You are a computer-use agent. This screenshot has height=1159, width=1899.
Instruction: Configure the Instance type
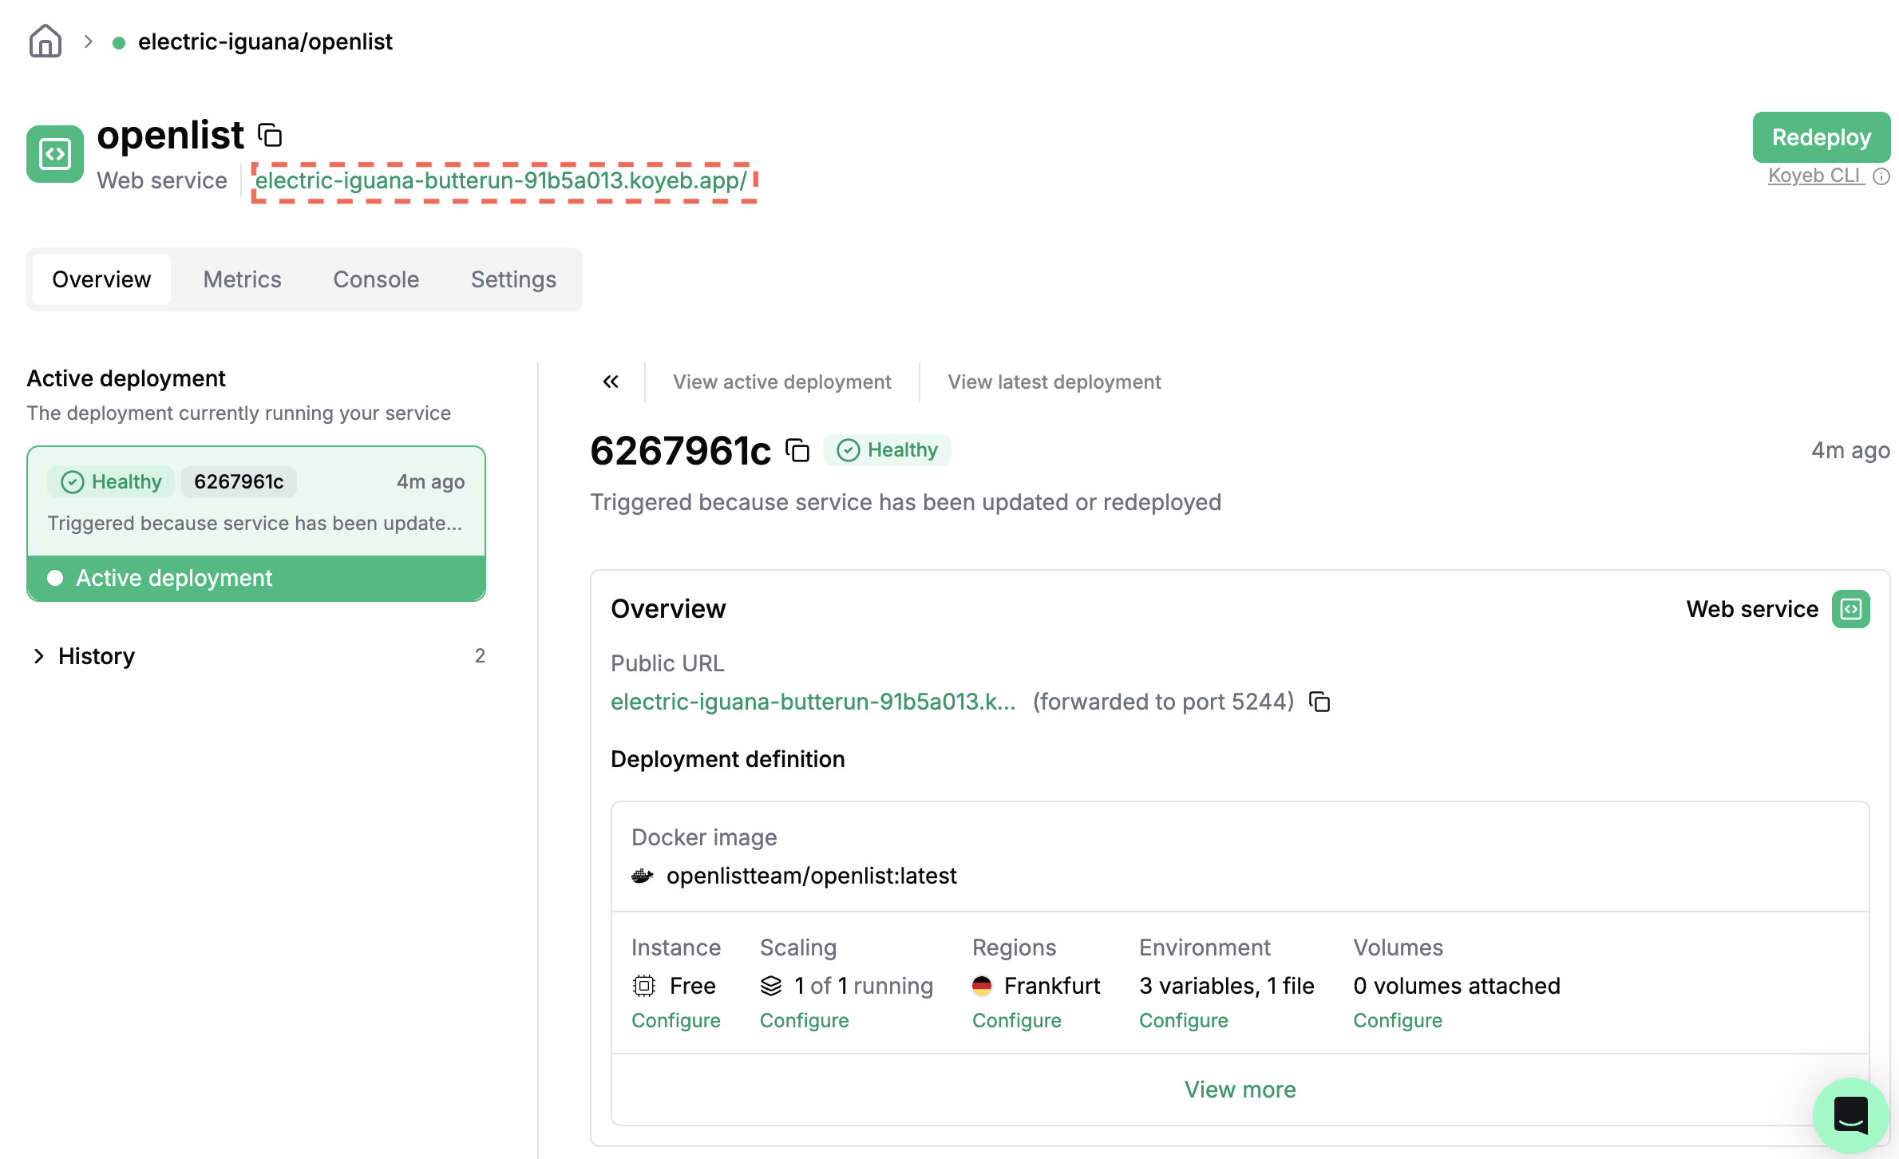point(675,1020)
